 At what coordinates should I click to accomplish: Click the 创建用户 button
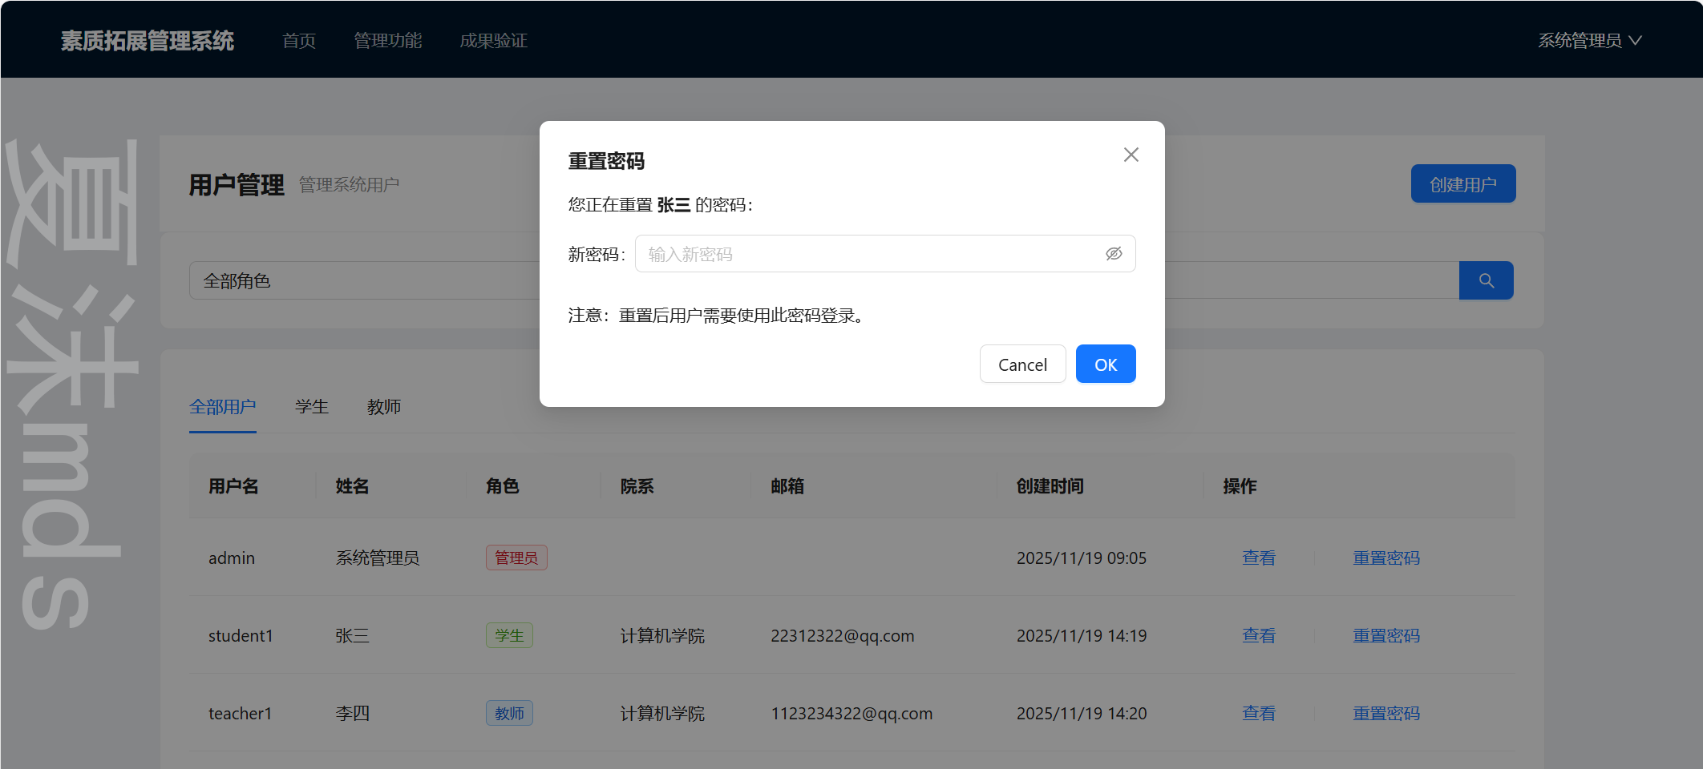click(1463, 184)
